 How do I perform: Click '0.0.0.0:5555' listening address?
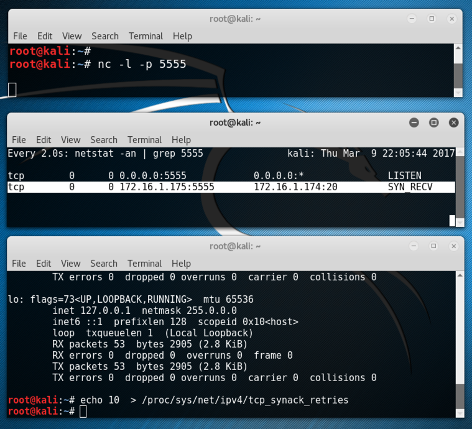click(x=153, y=176)
